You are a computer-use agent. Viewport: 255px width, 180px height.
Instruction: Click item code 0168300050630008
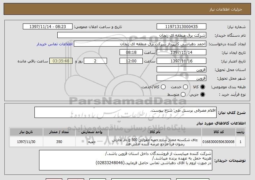point(219,142)
